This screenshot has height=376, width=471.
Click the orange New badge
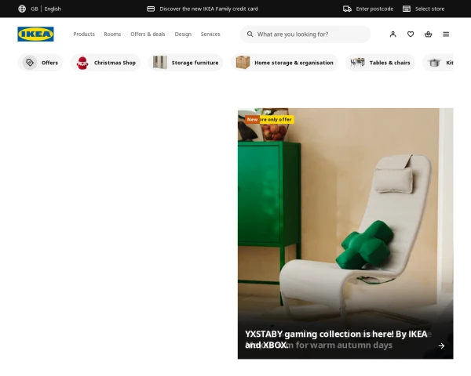(x=252, y=119)
